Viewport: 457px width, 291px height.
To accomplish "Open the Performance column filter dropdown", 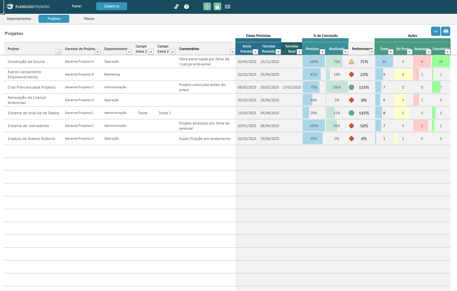I will tap(371, 52).
